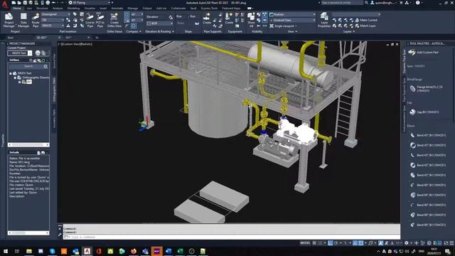
Task: Toggle 2D object snap in status bar
Action: point(361,243)
